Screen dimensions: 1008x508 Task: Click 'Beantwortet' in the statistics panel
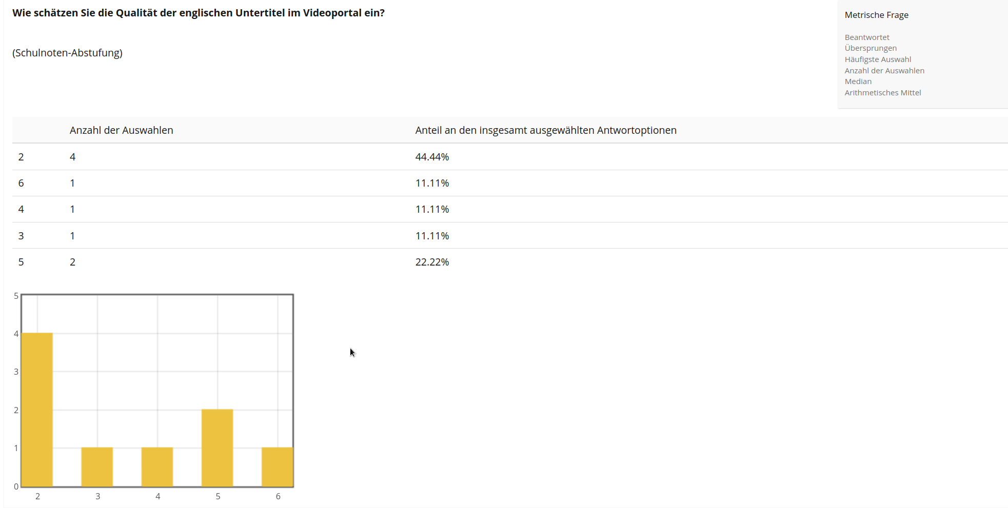[x=867, y=37]
